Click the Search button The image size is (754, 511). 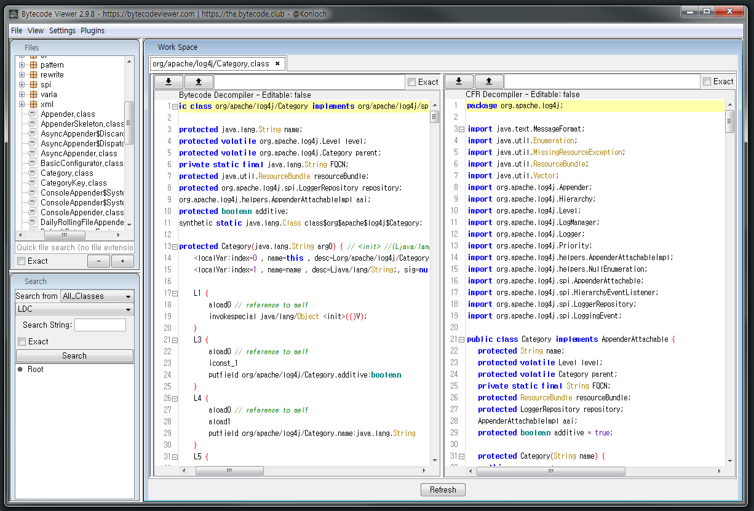click(74, 355)
